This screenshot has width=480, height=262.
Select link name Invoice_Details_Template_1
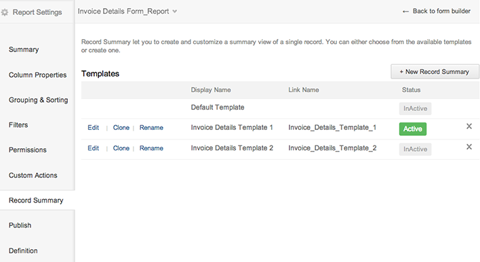[x=332, y=127]
